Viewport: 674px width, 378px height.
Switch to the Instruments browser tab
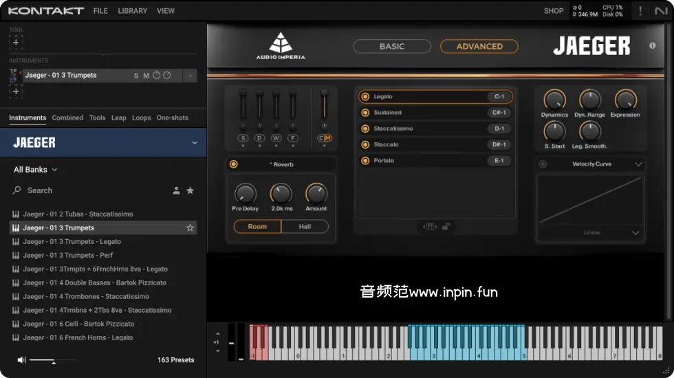tap(28, 118)
